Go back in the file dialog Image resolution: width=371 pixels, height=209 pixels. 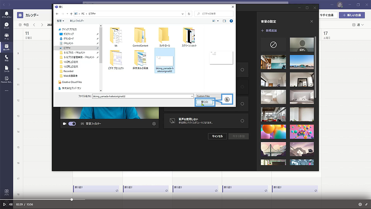(x=57, y=14)
